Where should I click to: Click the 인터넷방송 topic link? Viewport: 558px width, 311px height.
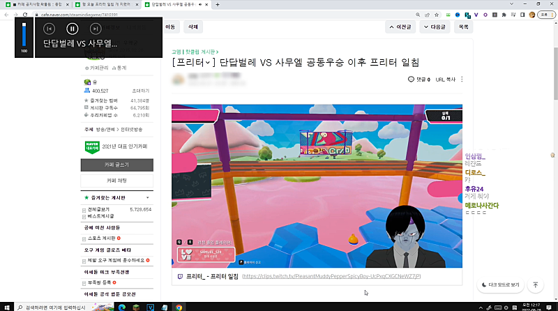coord(131,130)
